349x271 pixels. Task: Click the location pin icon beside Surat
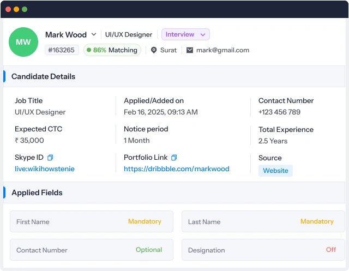tap(154, 50)
